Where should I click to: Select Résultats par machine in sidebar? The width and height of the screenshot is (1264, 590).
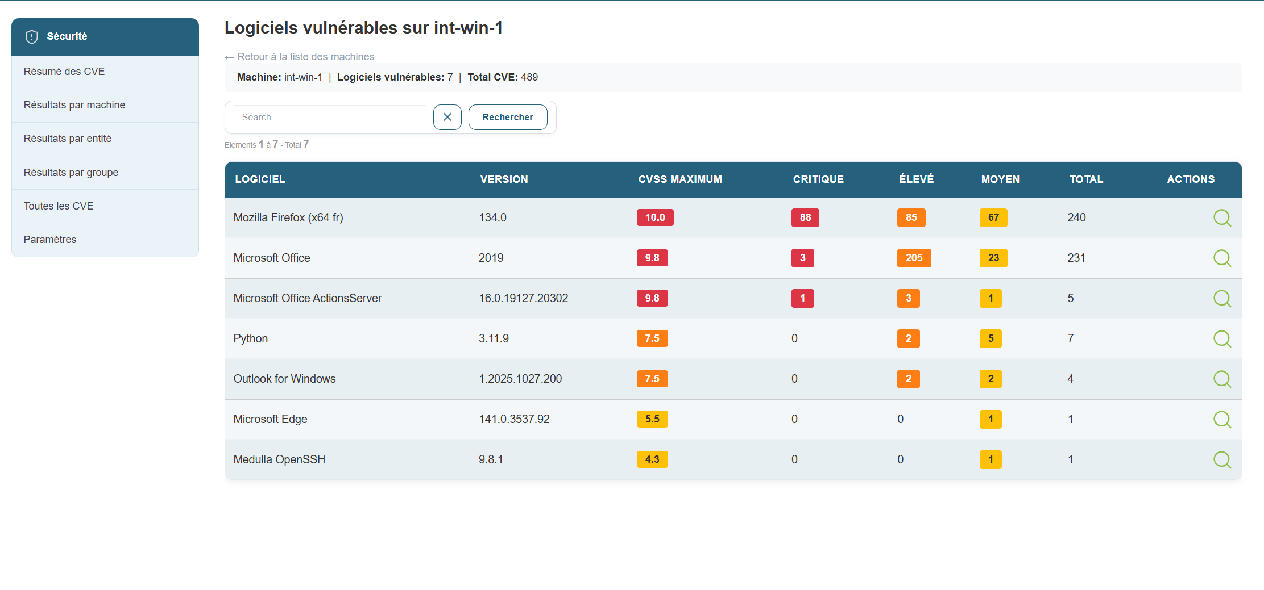[x=74, y=105]
